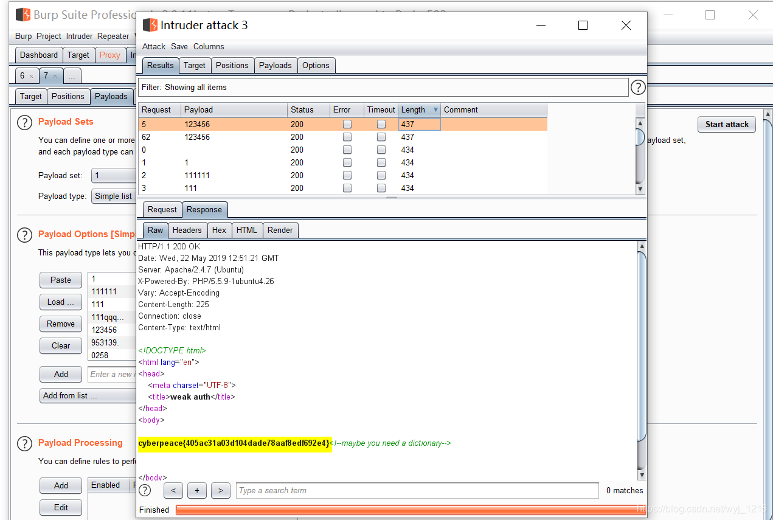Toggle Timeout checkbox for request 1
This screenshot has width=773, height=520.
(381, 162)
